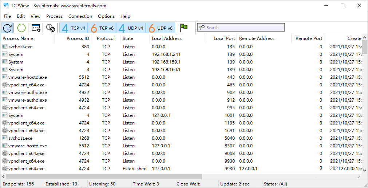Sort by Process ID column header

tap(73, 38)
